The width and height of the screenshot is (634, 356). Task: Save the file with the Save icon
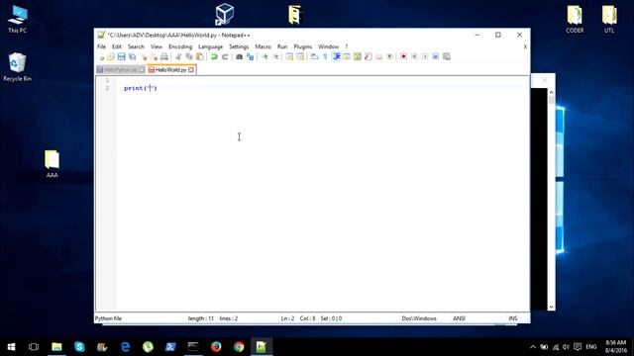(x=121, y=57)
